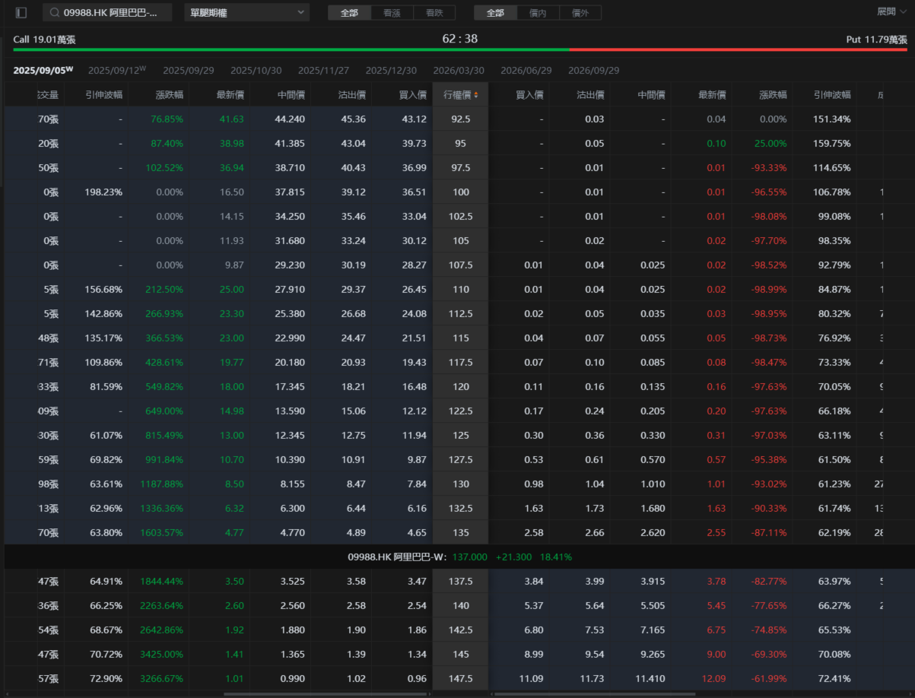Open the 單腿期權 strategy dropdown

coord(246,13)
